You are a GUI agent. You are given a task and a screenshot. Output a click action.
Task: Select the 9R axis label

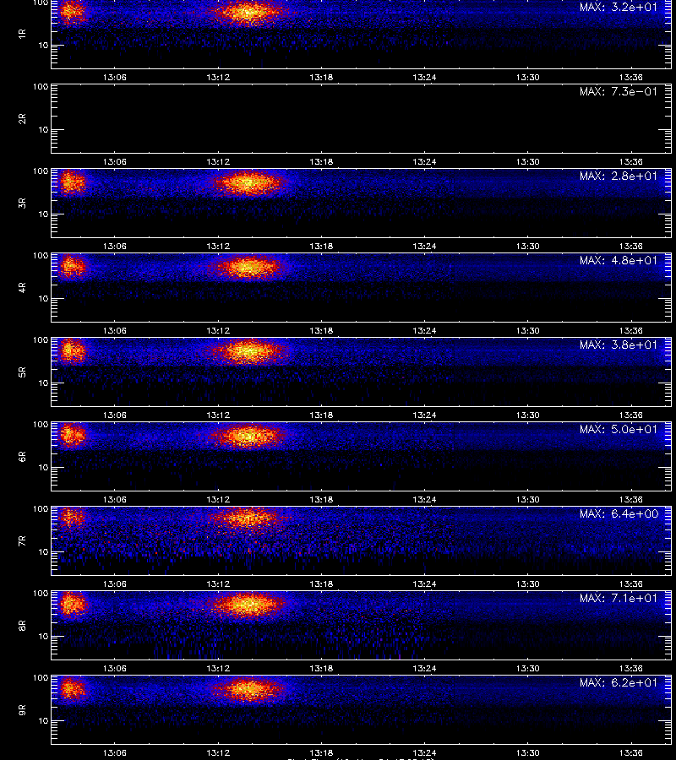point(22,709)
